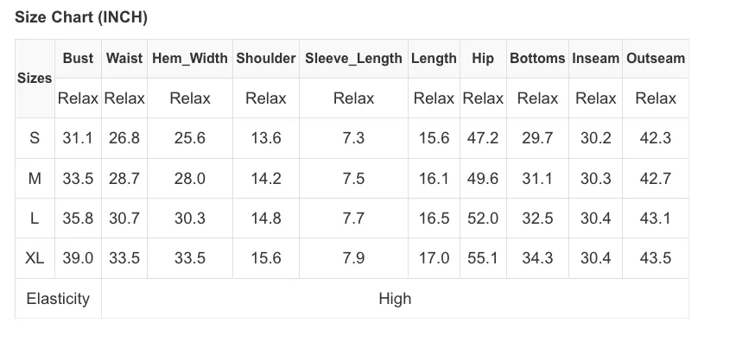Select outseam value 43.1 in L row

[656, 218]
